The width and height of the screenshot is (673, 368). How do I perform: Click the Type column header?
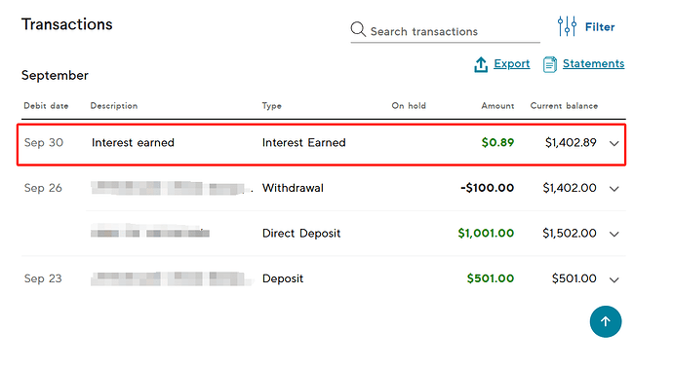[272, 106]
